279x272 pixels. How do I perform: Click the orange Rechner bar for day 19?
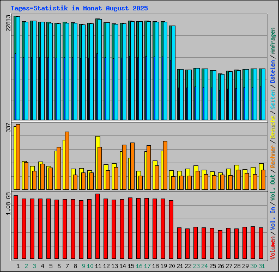click(x=165, y=165)
